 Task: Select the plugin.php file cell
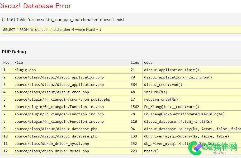(25, 70)
